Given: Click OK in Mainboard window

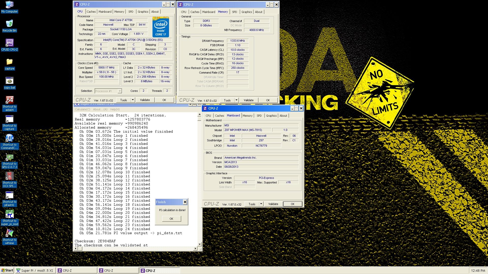Looking at the screenshot, I should 293,204.
